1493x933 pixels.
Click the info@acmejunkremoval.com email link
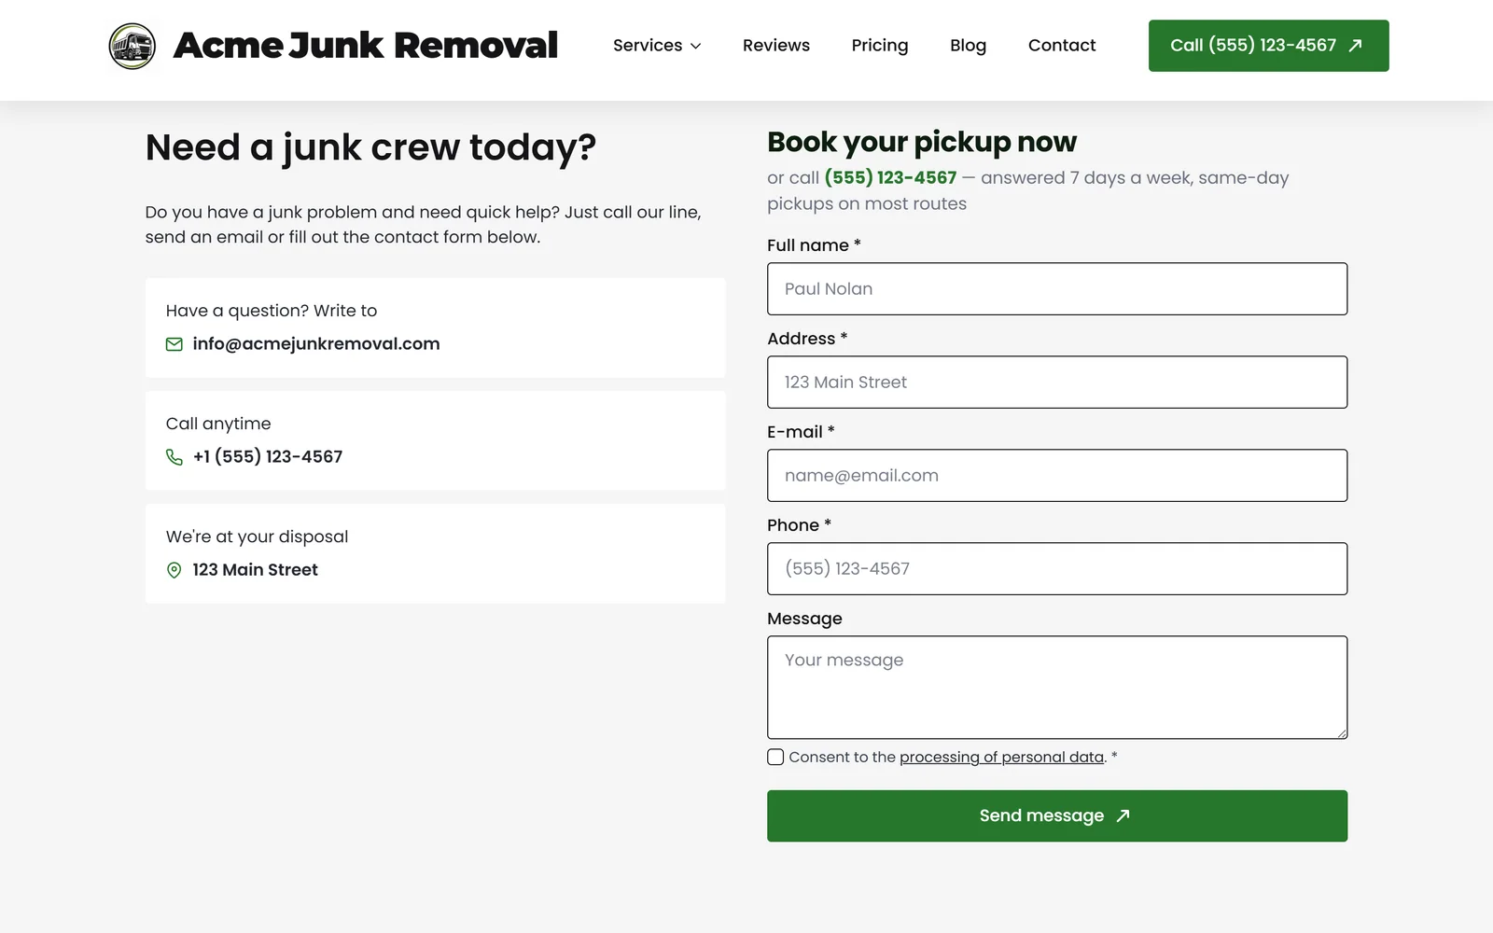click(x=316, y=343)
